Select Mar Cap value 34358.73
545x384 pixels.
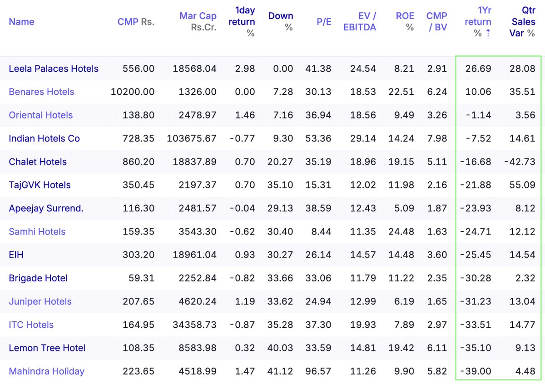pos(194,325)
